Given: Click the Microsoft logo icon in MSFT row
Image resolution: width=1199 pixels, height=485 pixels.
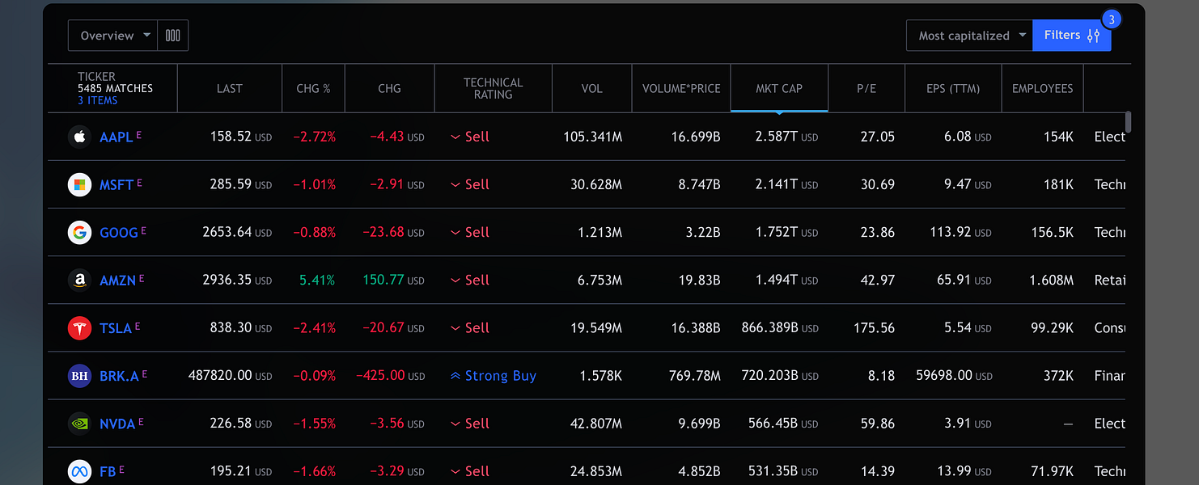Looking at the screenshot, I should click(79, 184).
